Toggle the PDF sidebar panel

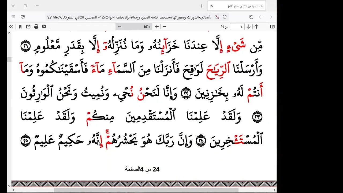(x=272, y=27)
